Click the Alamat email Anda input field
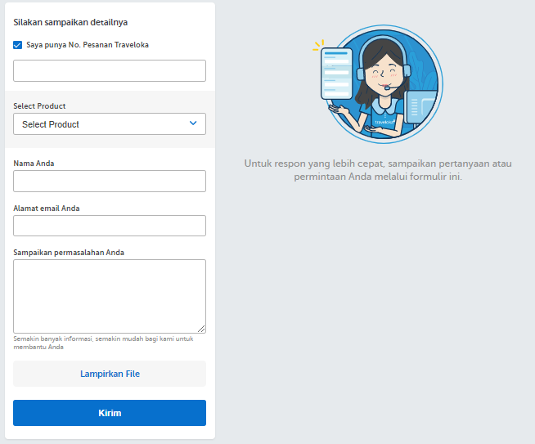The height and width of the screenshot is (444, 535). 110,226
